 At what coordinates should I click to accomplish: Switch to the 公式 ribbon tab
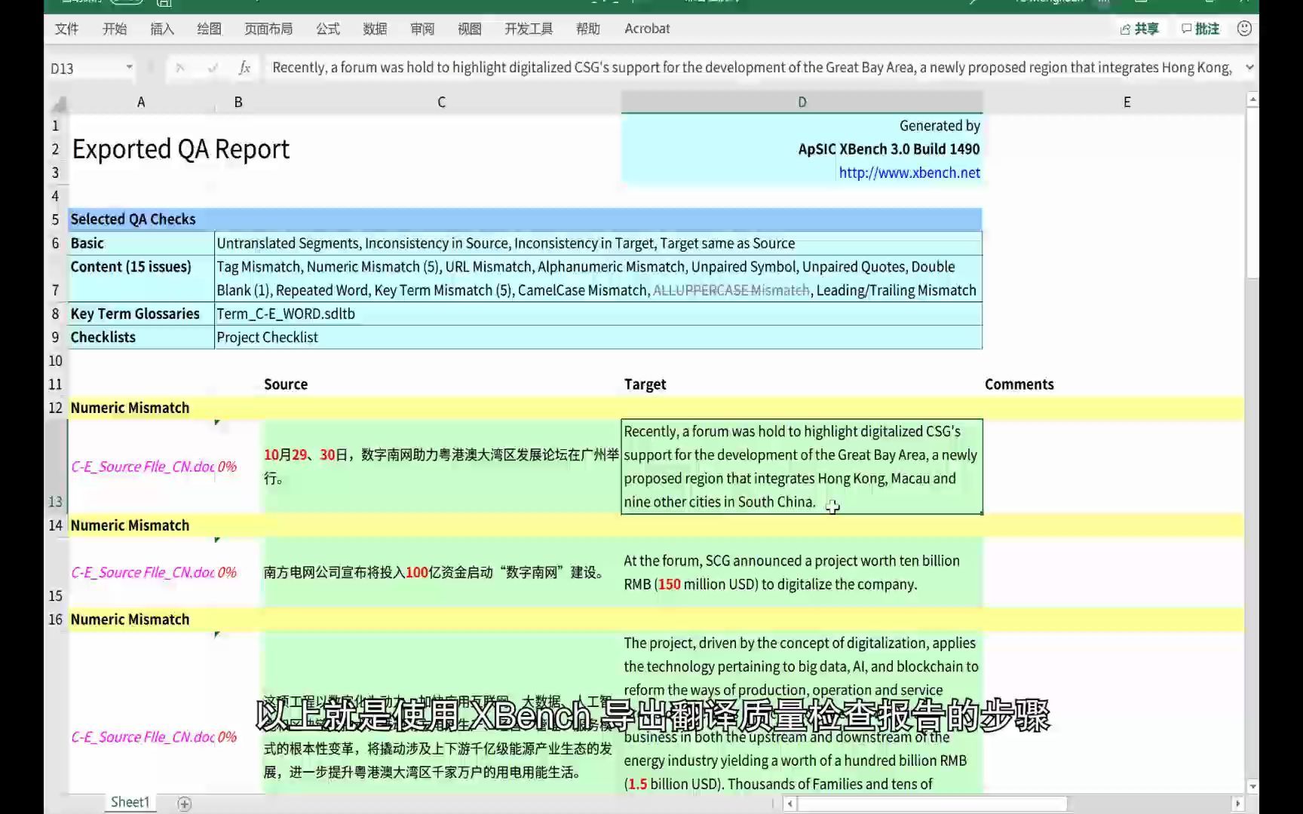[327, 29]
